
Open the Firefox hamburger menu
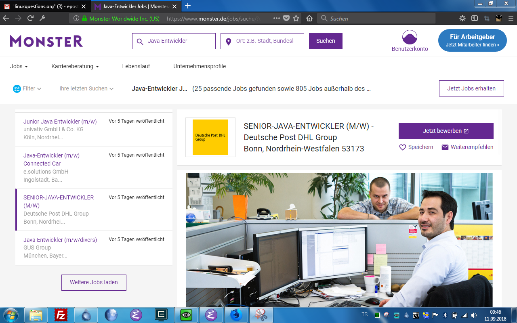(511, 18)
